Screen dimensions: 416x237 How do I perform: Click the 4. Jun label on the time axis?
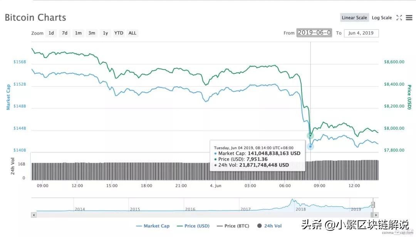click(215, 186)
